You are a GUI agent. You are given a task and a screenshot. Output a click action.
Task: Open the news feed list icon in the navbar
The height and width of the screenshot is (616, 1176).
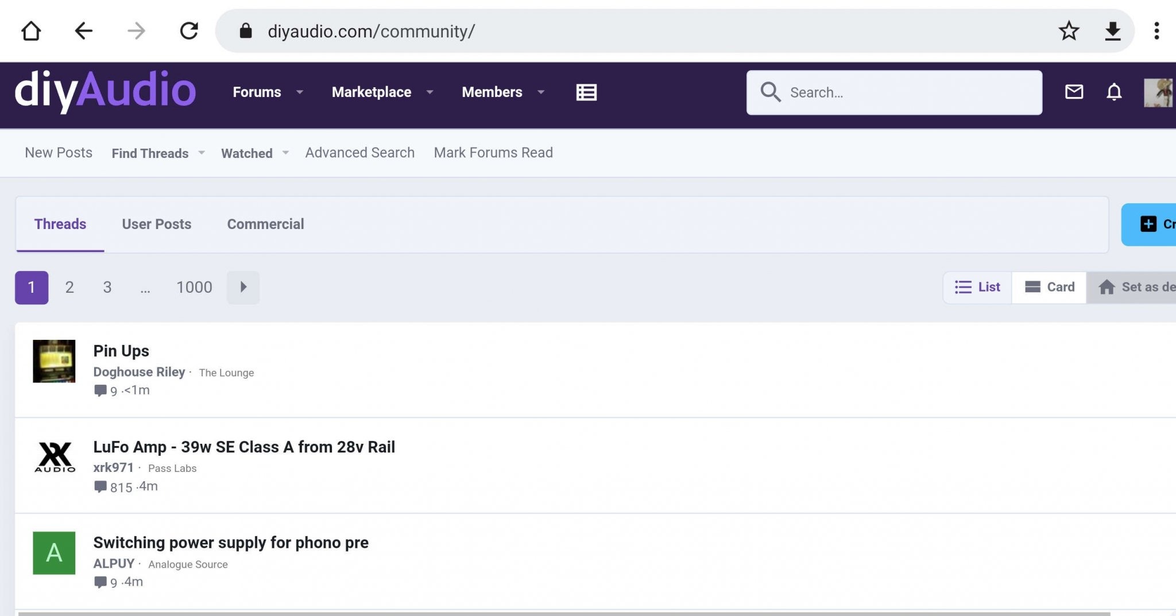(586, 92)
